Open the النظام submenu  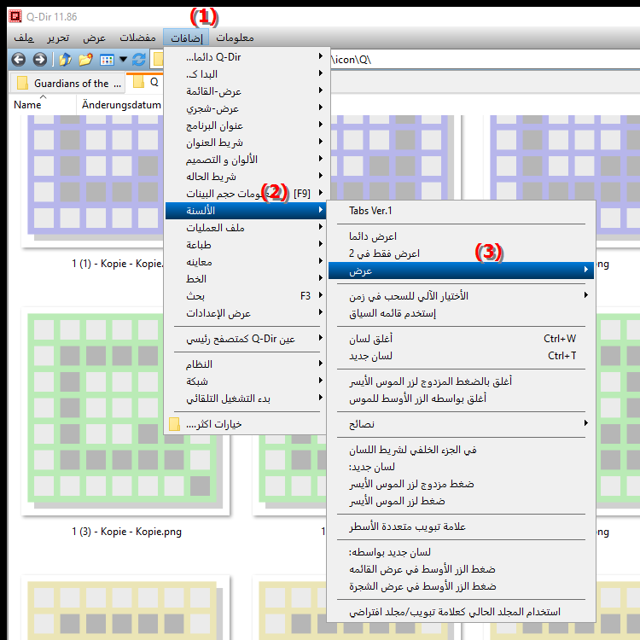[246, 364]
